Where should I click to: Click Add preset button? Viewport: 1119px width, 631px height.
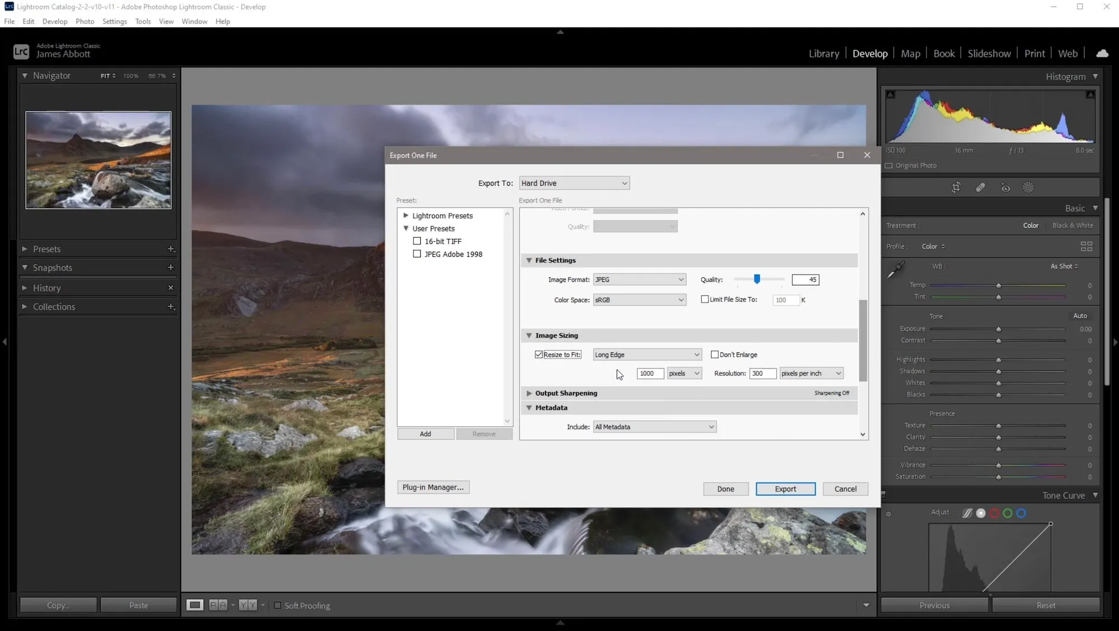pos(425,434)
